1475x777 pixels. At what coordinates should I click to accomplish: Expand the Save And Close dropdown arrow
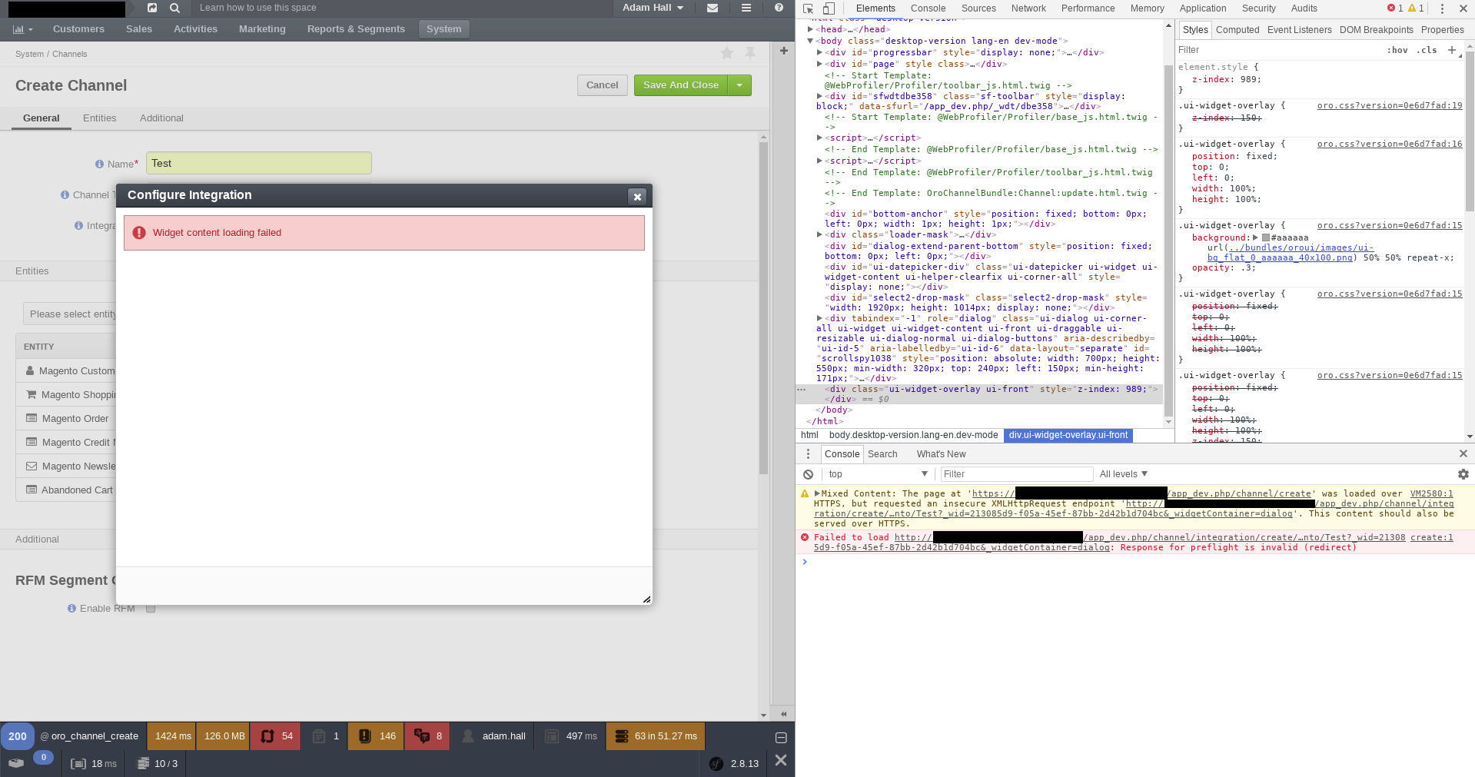pyautogui.click(x=739, y=85)
